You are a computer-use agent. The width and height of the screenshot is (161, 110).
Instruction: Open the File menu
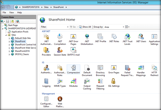(4, 13)
